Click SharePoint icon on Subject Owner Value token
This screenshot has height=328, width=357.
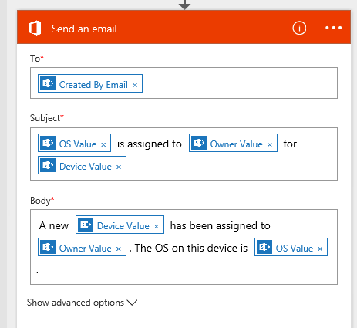click(x=198, y=143)
